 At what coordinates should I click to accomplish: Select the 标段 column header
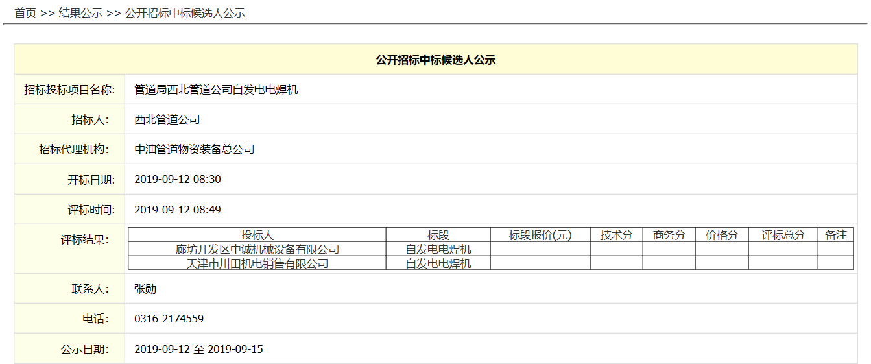click(438, 235)
